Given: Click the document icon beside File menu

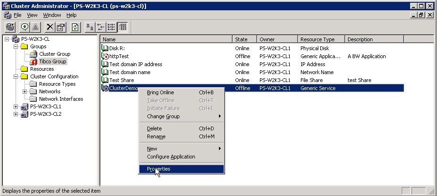Looking at the screenshot, I should (x=8, y=15).
